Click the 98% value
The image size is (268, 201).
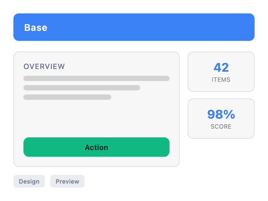pyautogui.click(x=221, y=115)
